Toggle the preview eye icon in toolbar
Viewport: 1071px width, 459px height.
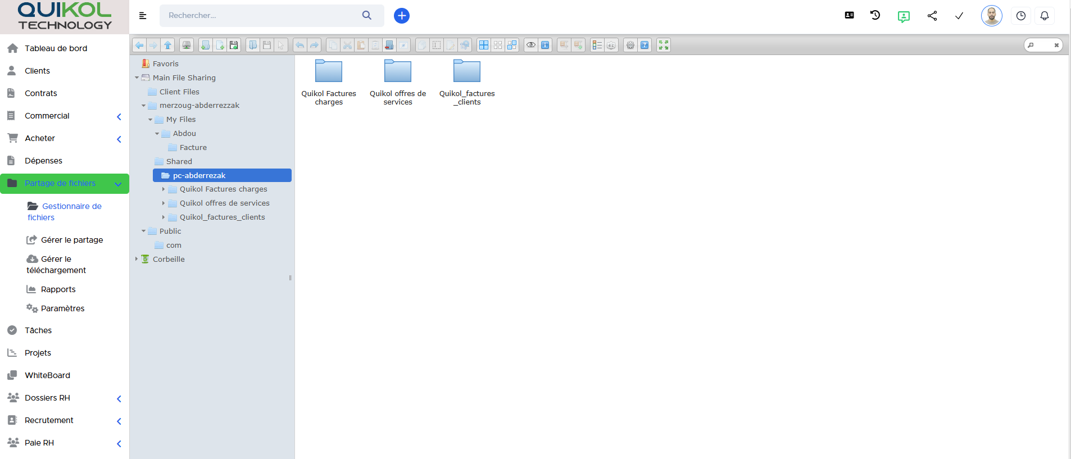point(530,46)
